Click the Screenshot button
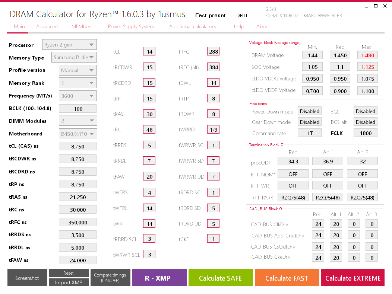 click(x=27, y=278)
